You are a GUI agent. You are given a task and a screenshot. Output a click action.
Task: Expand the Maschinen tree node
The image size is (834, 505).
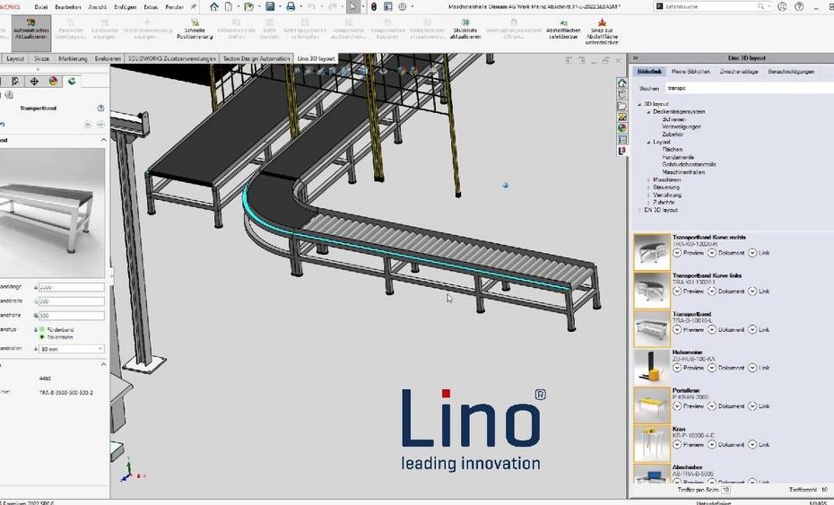tap(648, 180)
